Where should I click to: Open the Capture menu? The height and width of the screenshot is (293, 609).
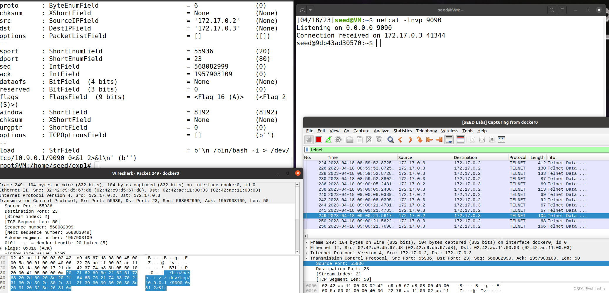pyautogui.click(x=361, y=131)
